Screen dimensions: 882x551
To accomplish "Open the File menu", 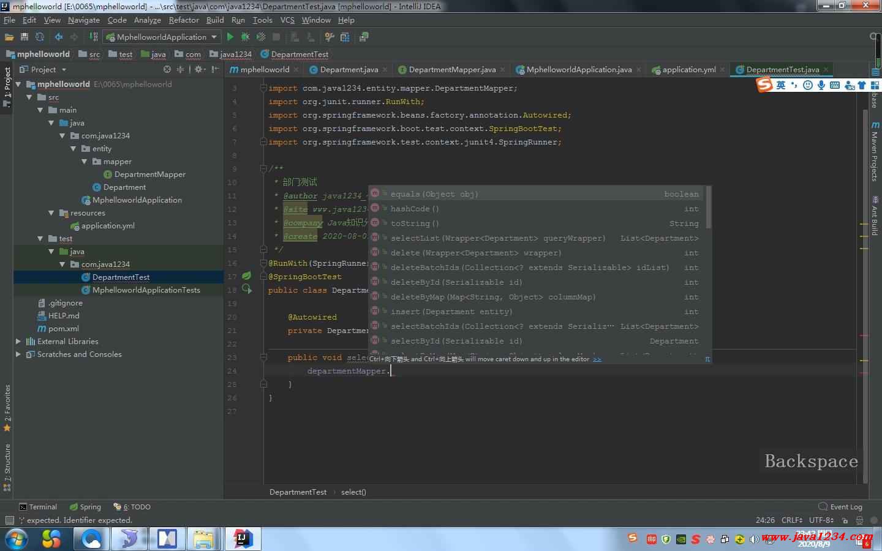I will [x=9, y=20].
